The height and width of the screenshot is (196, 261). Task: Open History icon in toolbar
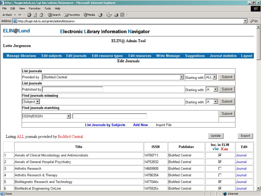click(x=100, y=15)
